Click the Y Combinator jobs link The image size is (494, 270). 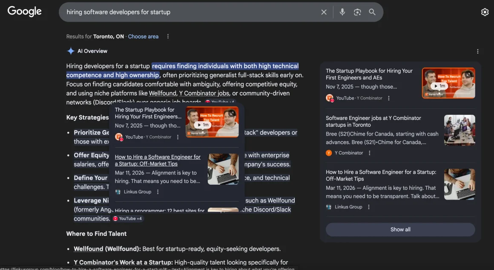click(204, 93)
